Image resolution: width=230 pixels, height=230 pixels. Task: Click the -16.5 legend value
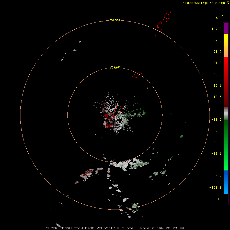click(216, 120)
